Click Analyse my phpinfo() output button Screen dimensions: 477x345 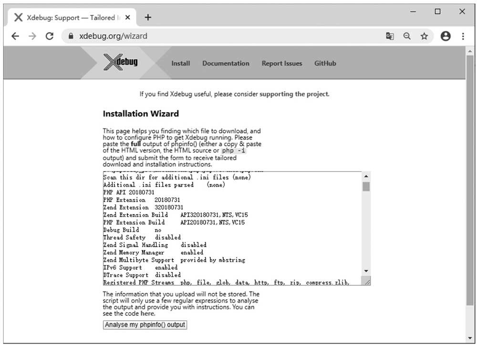click(145, 325)
